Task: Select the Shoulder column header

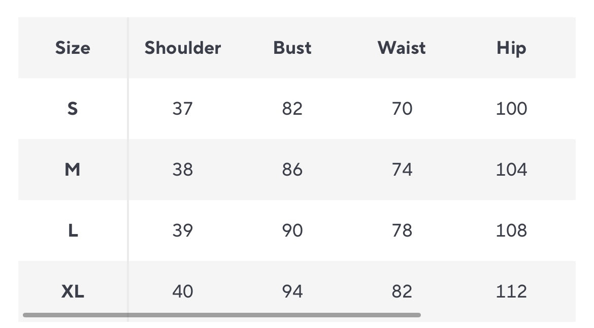Action: click(183, 48)
